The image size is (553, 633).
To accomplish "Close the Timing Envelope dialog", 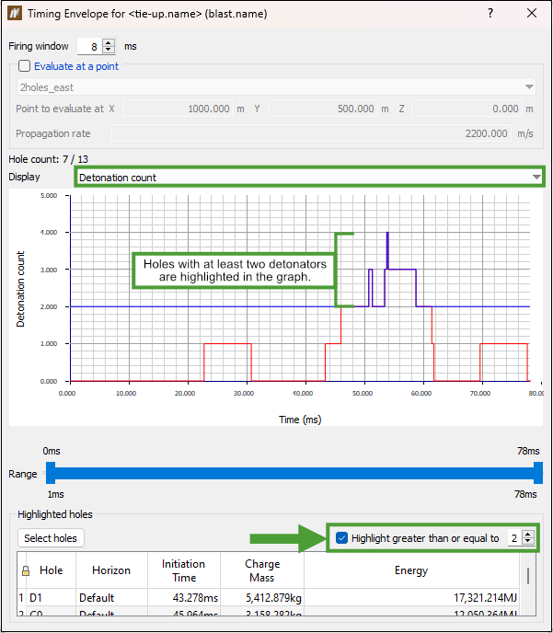I will pyautogui.click(x=532, y=13).
